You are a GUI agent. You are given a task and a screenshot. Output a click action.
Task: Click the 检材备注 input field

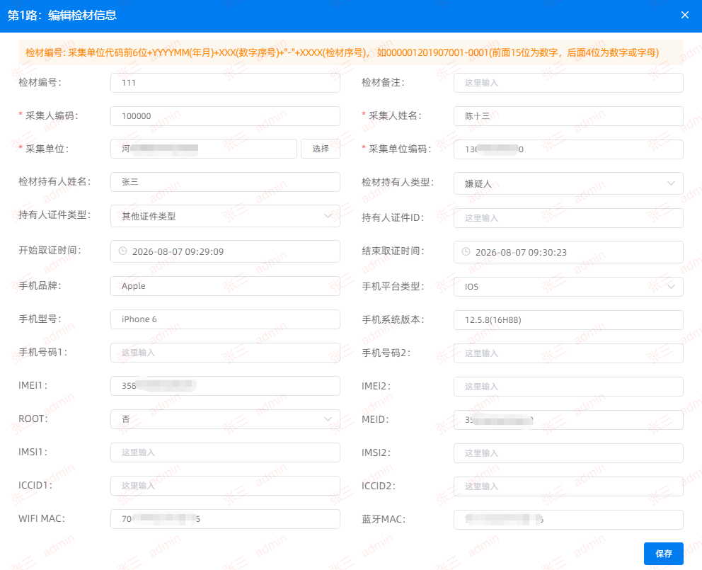(x=568, y=82)
